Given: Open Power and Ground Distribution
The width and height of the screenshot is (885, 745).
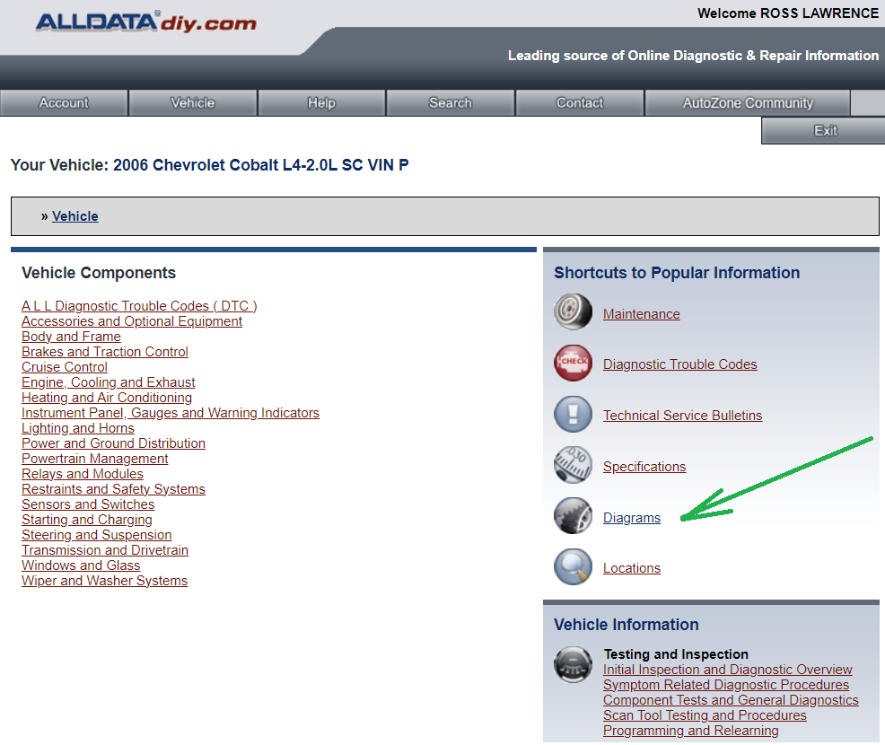Looking at the screenshot, I should click(x=113, y=443).
